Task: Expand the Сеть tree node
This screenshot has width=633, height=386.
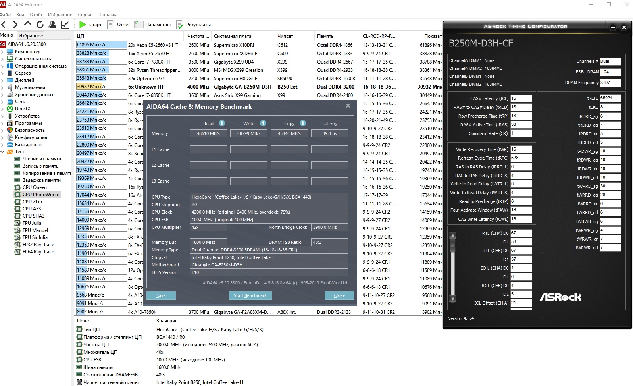Action: 2,102
